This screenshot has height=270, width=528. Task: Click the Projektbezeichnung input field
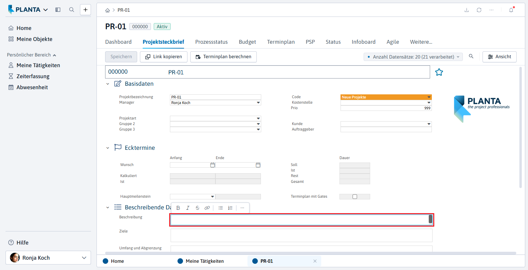click(215, 97)
